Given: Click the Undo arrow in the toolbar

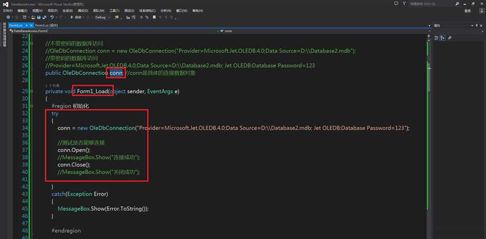Looking at the screenshot, I should pos(52,17).
